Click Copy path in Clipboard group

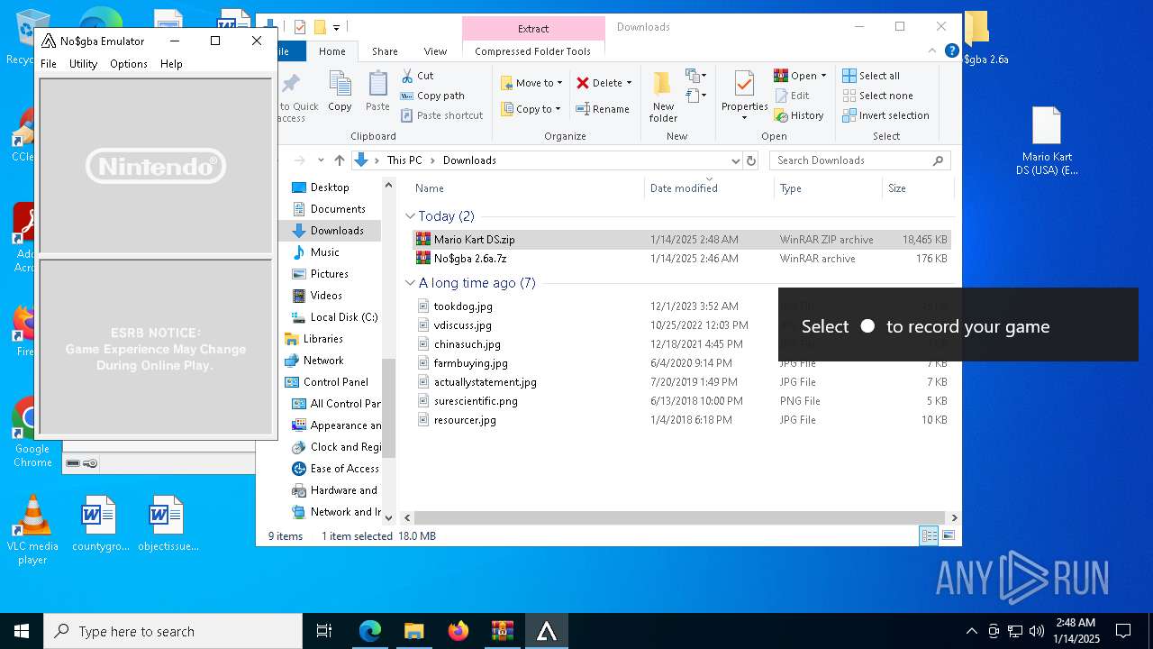coord(432,96)
